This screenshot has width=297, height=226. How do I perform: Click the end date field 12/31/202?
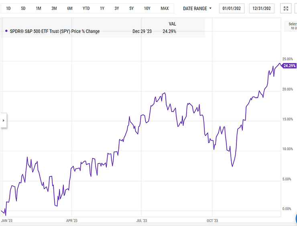[262, 8]
